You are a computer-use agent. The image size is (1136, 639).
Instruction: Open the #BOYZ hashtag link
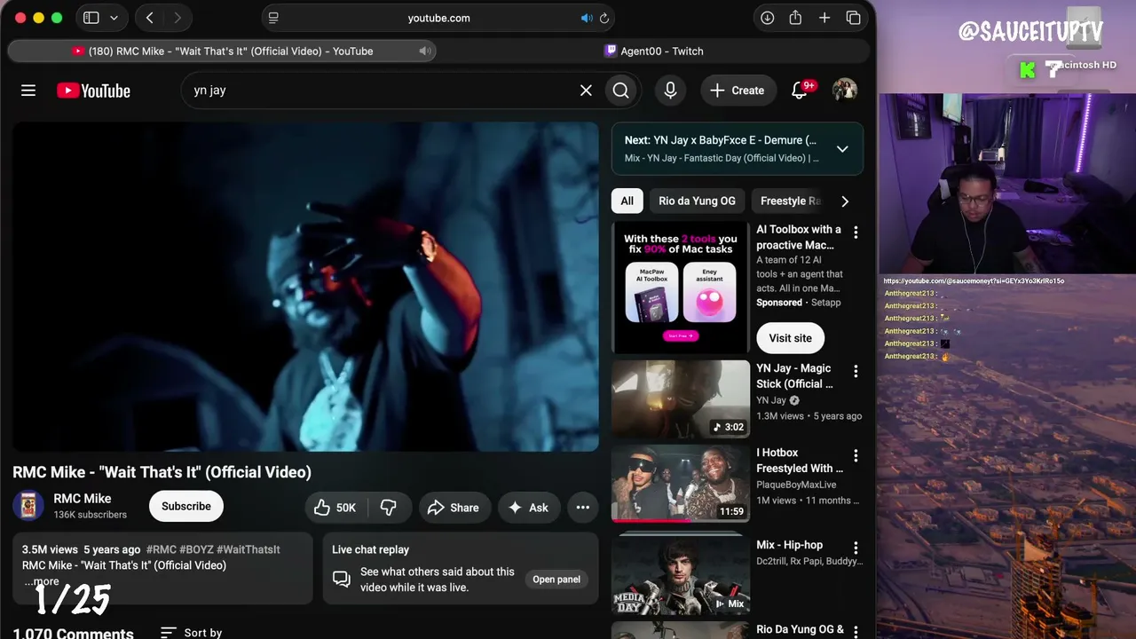[195, 549]
